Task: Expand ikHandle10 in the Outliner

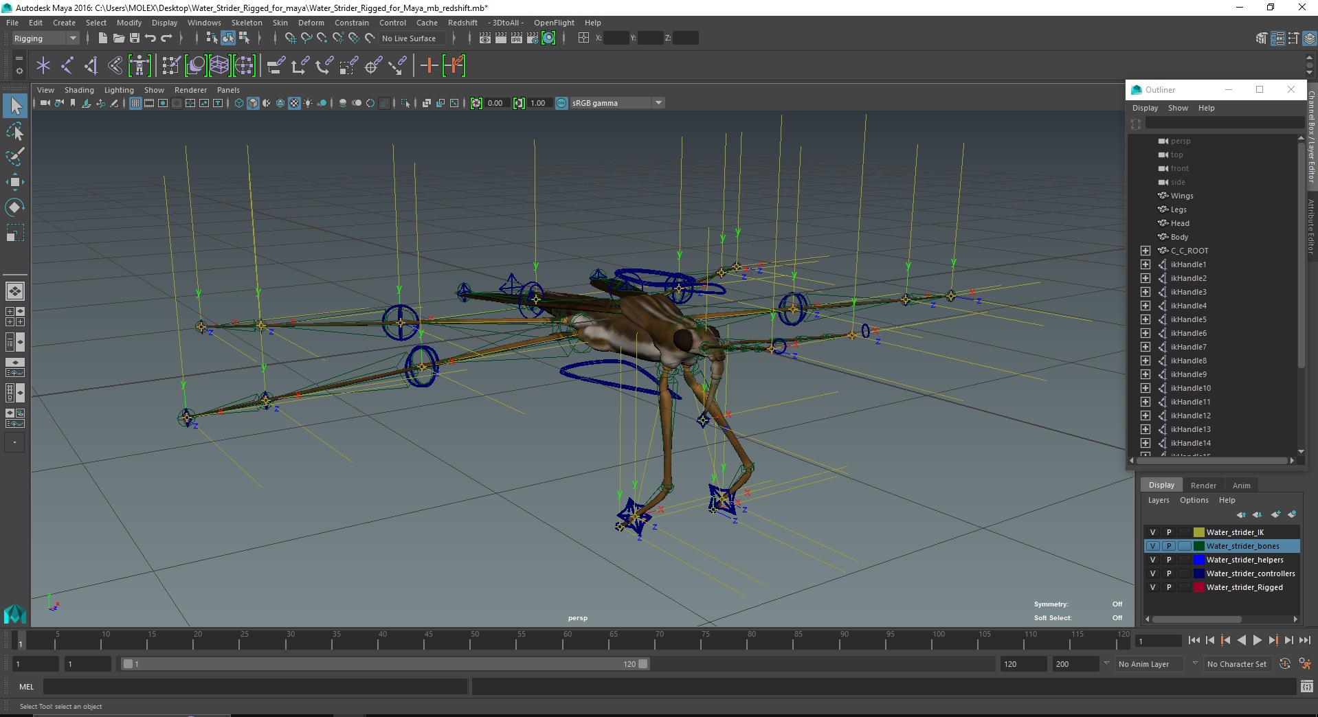Action: (1146, 388)
